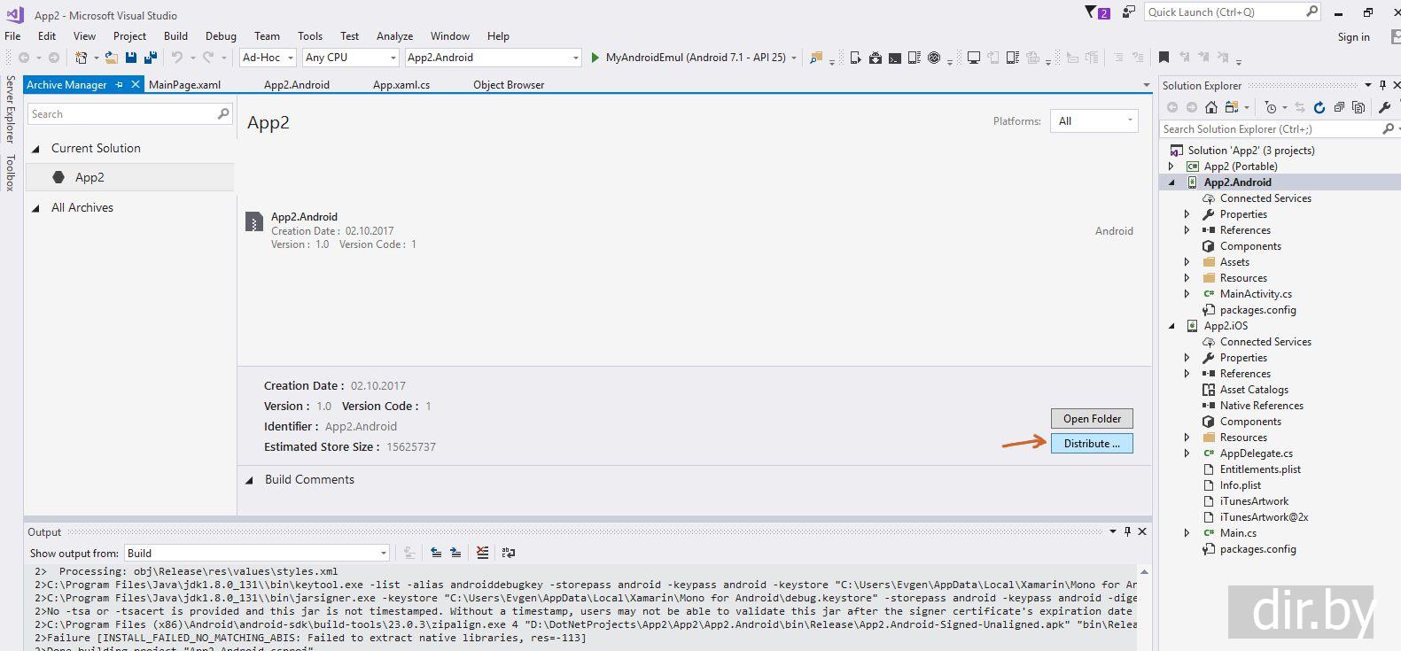Image resolution: width=1401 pixels, height=651 pixels.
Task: Open Solution Explorer Properties wrench icon
Action: pyautogui.click(x=1384, y=107)
